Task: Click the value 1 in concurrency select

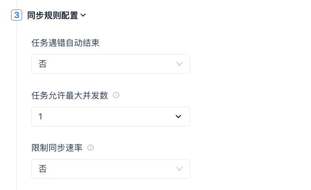Action: click(40, 116)
